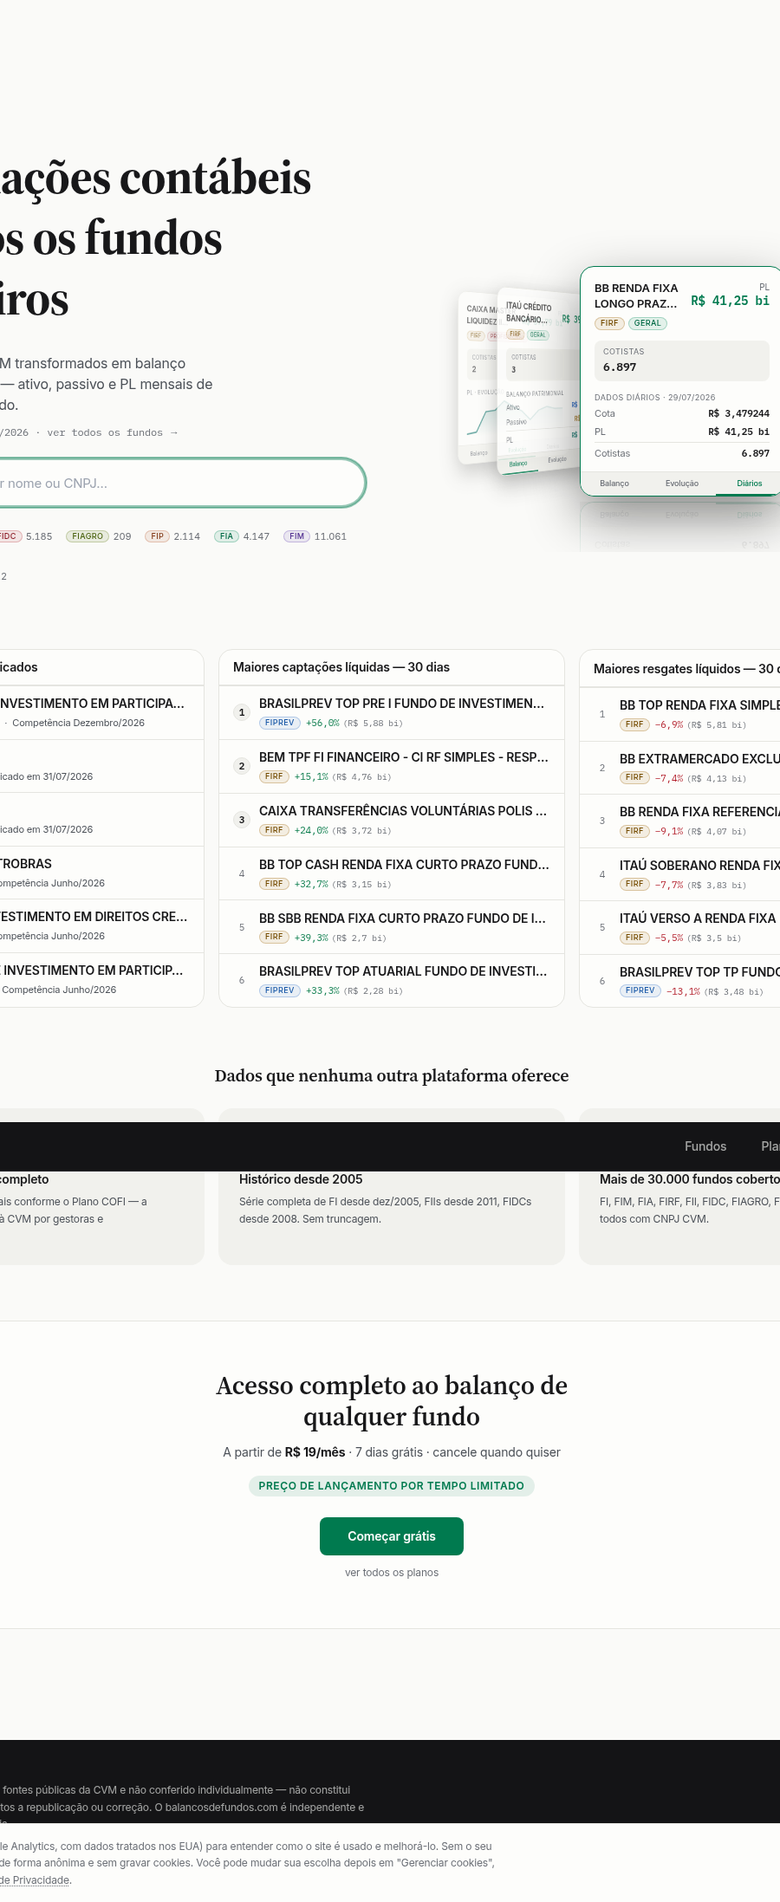Open Fundos in the dark navigation bar

705,1146
